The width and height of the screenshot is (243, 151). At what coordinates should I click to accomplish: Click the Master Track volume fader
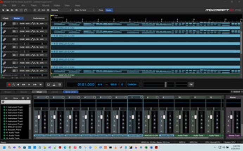pos(231,117)
